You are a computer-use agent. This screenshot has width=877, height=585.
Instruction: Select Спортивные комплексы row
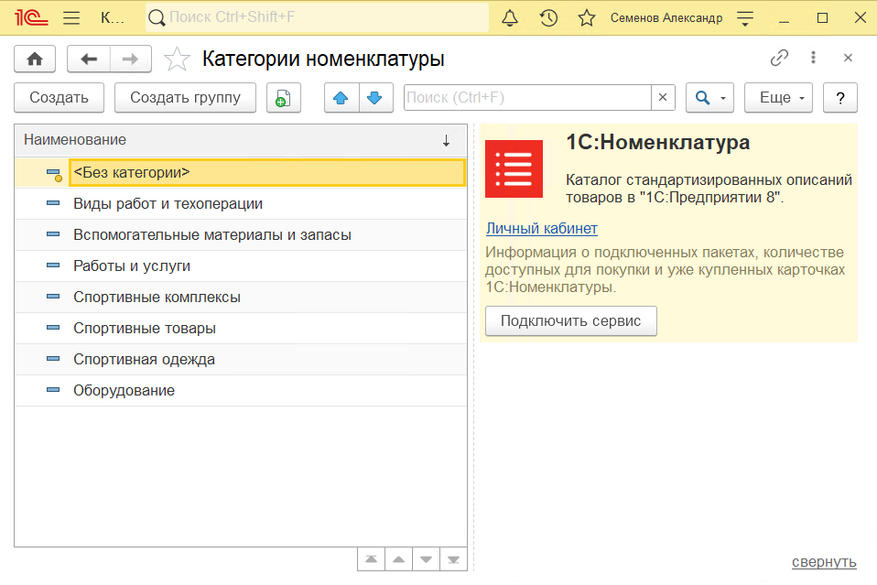(241, 297)
